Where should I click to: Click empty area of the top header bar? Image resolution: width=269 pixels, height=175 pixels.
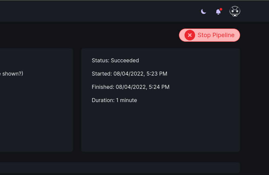[x=99, y=12]
